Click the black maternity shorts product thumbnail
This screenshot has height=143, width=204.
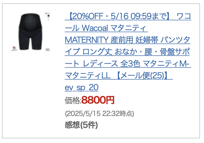pos(31,32)
